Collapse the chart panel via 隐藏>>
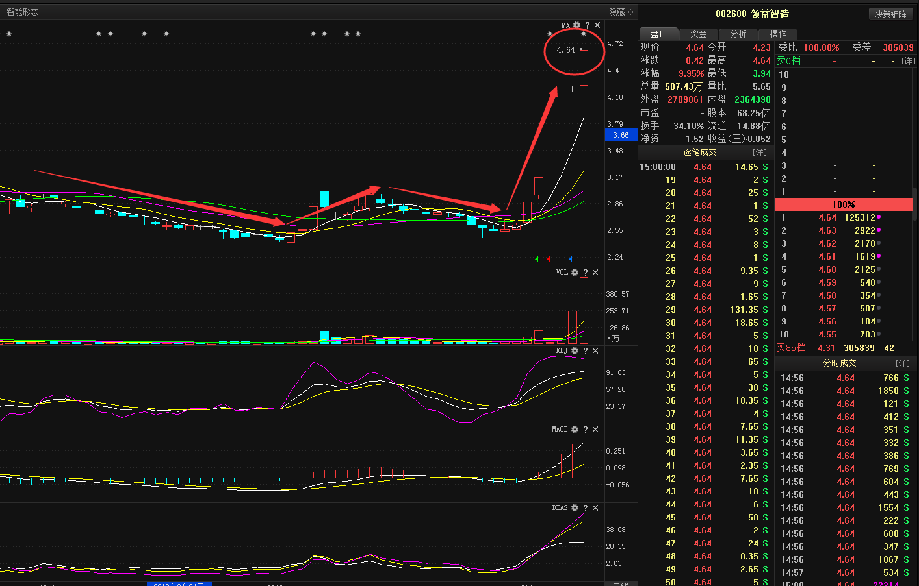Viewport: 919px width, 586px height. coord(621,12)
